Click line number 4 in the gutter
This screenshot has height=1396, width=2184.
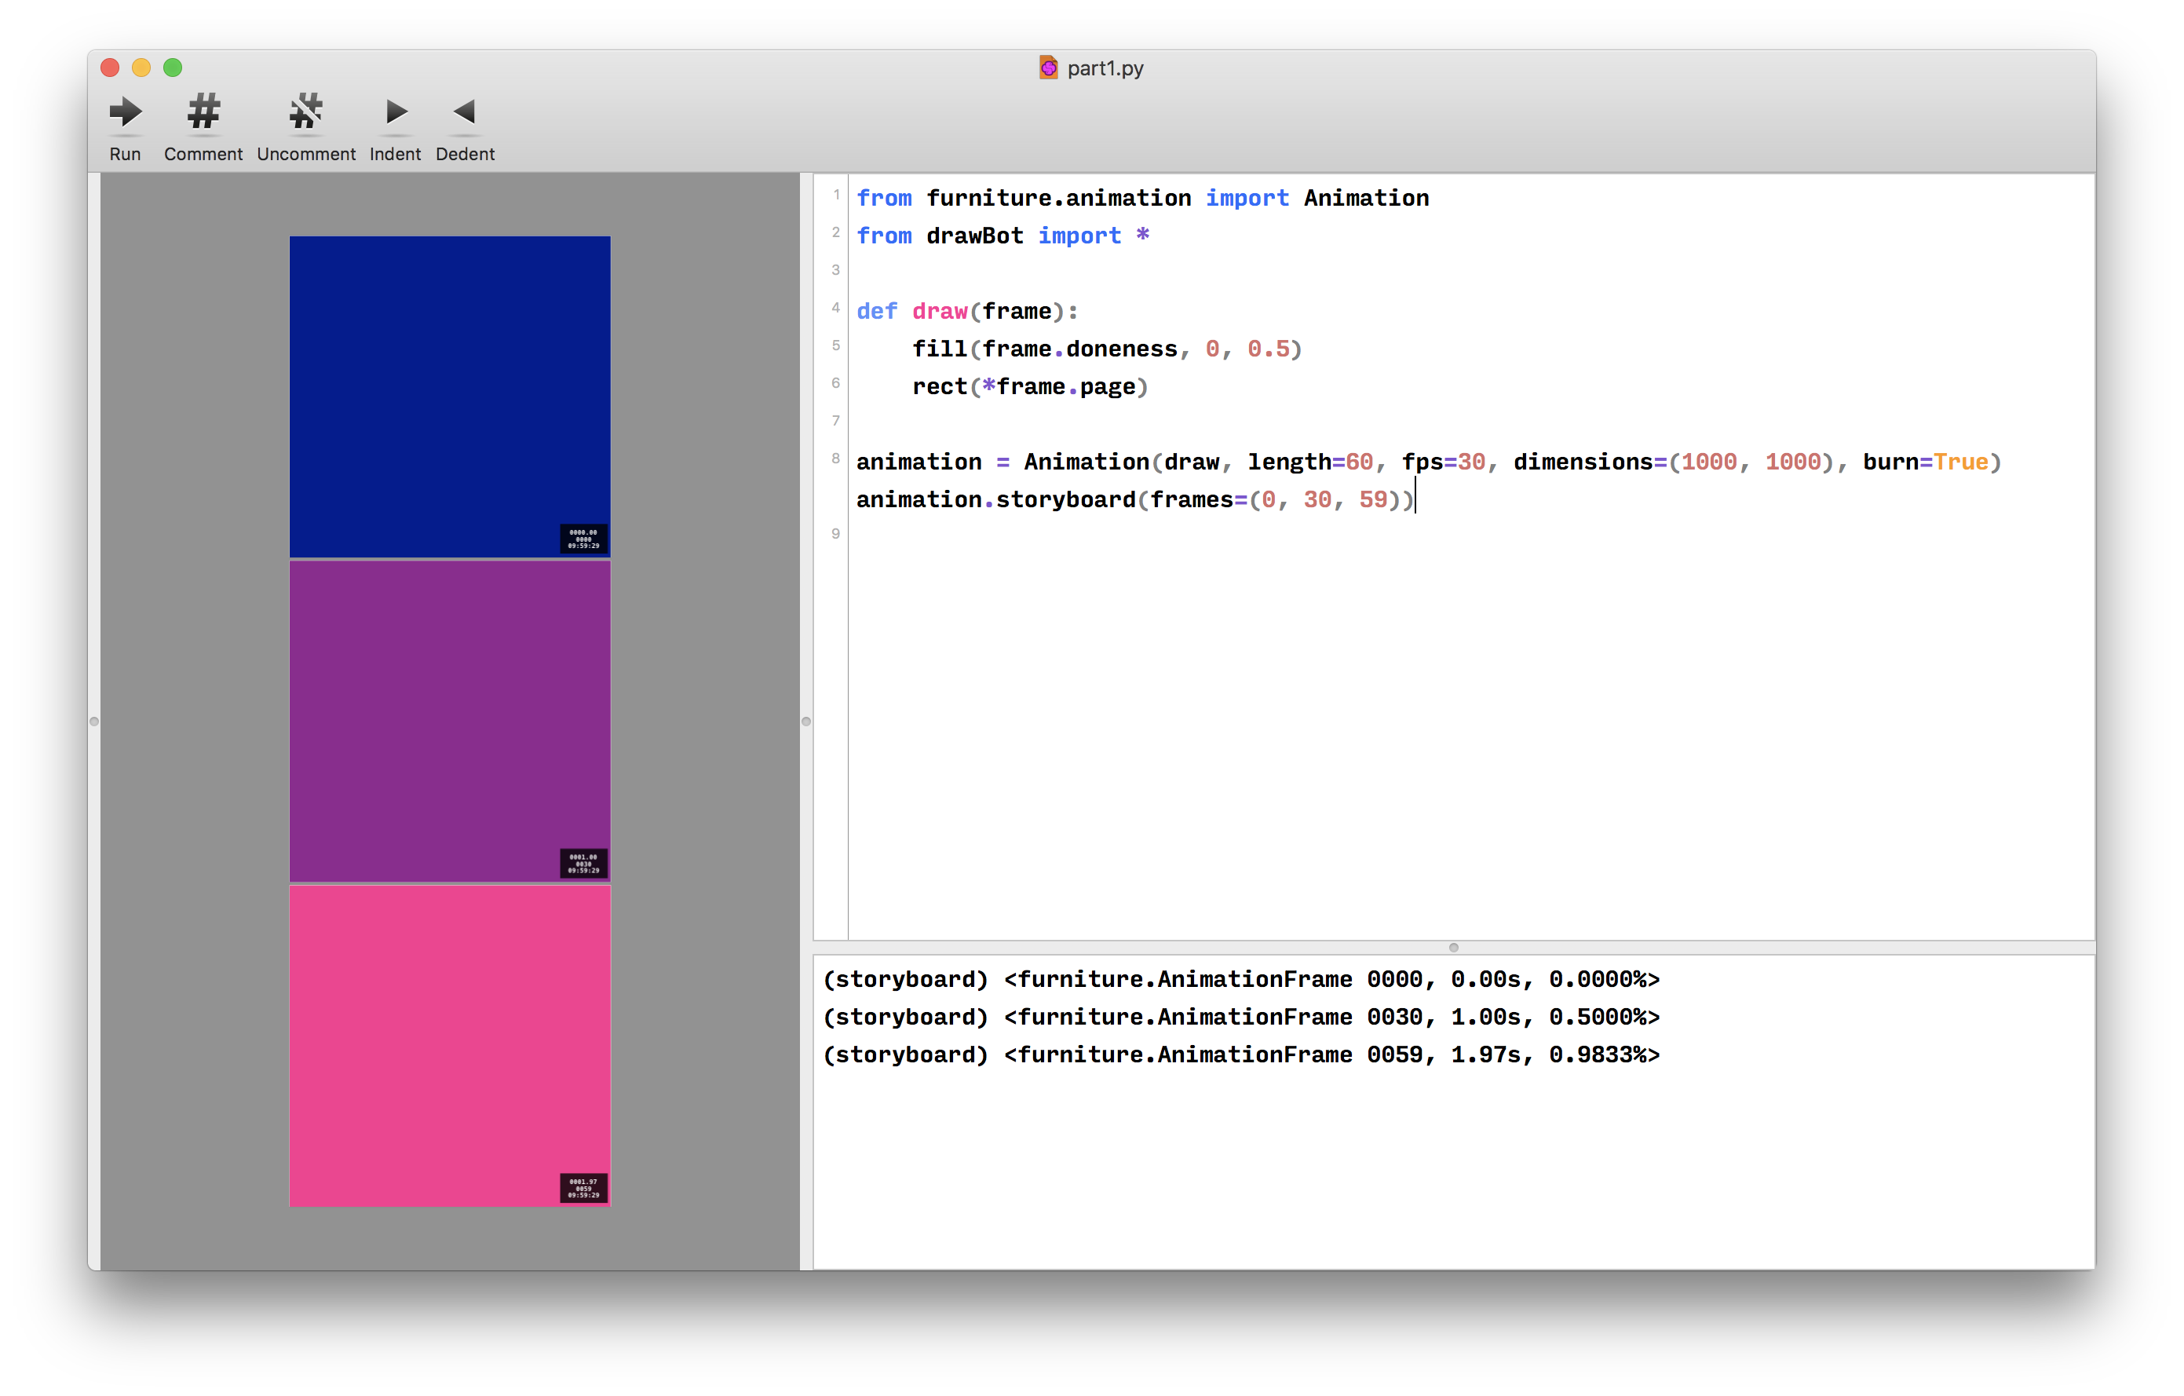tap(835, 309)
